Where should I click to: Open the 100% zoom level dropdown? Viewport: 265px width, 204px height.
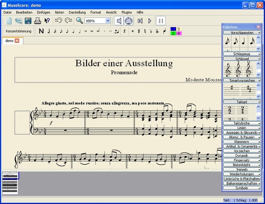pyautogui.click(x=108, y=21)
